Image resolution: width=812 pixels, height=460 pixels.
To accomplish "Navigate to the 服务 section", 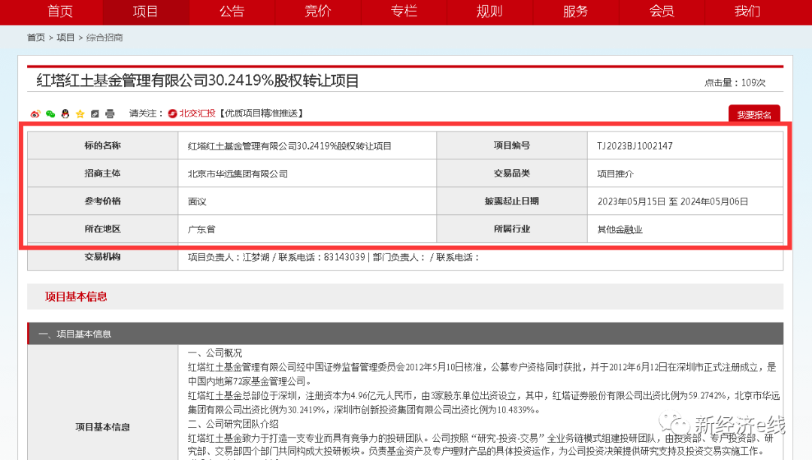I will coord(576,11).
